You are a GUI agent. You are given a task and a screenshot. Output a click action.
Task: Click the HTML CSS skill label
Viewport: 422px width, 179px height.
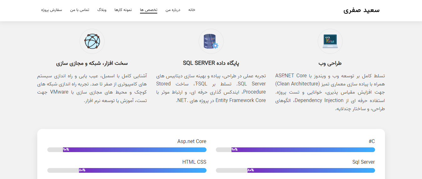194,162
